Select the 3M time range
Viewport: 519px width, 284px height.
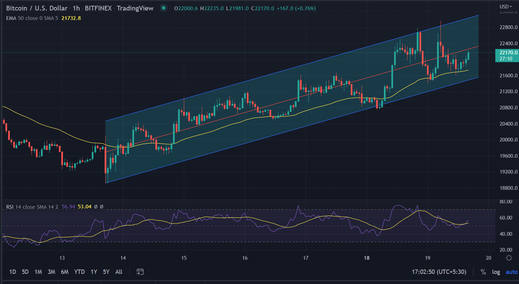[x=51, y=272]
